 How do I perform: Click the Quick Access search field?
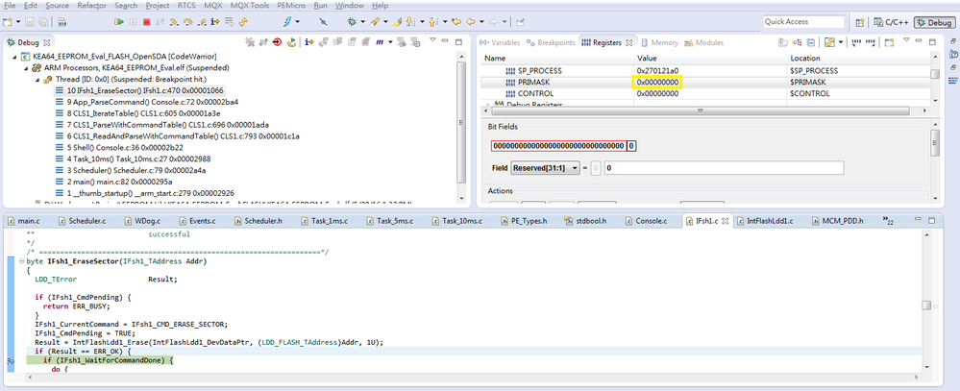803,22
